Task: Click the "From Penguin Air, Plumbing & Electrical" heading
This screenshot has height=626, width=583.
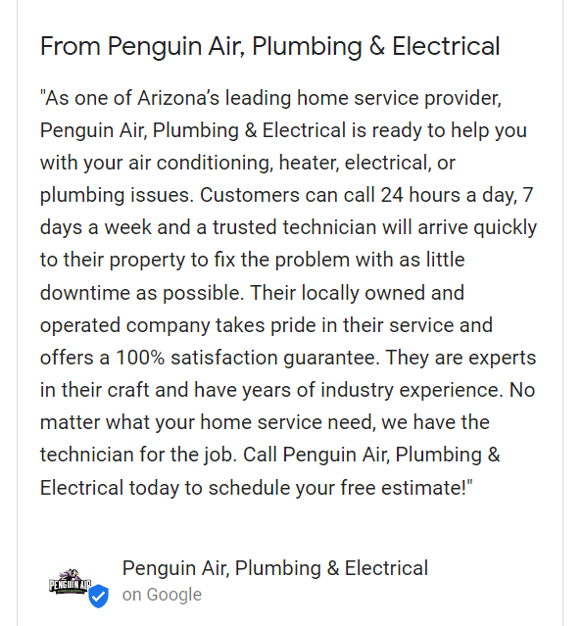Action: (x=269, y=46)
